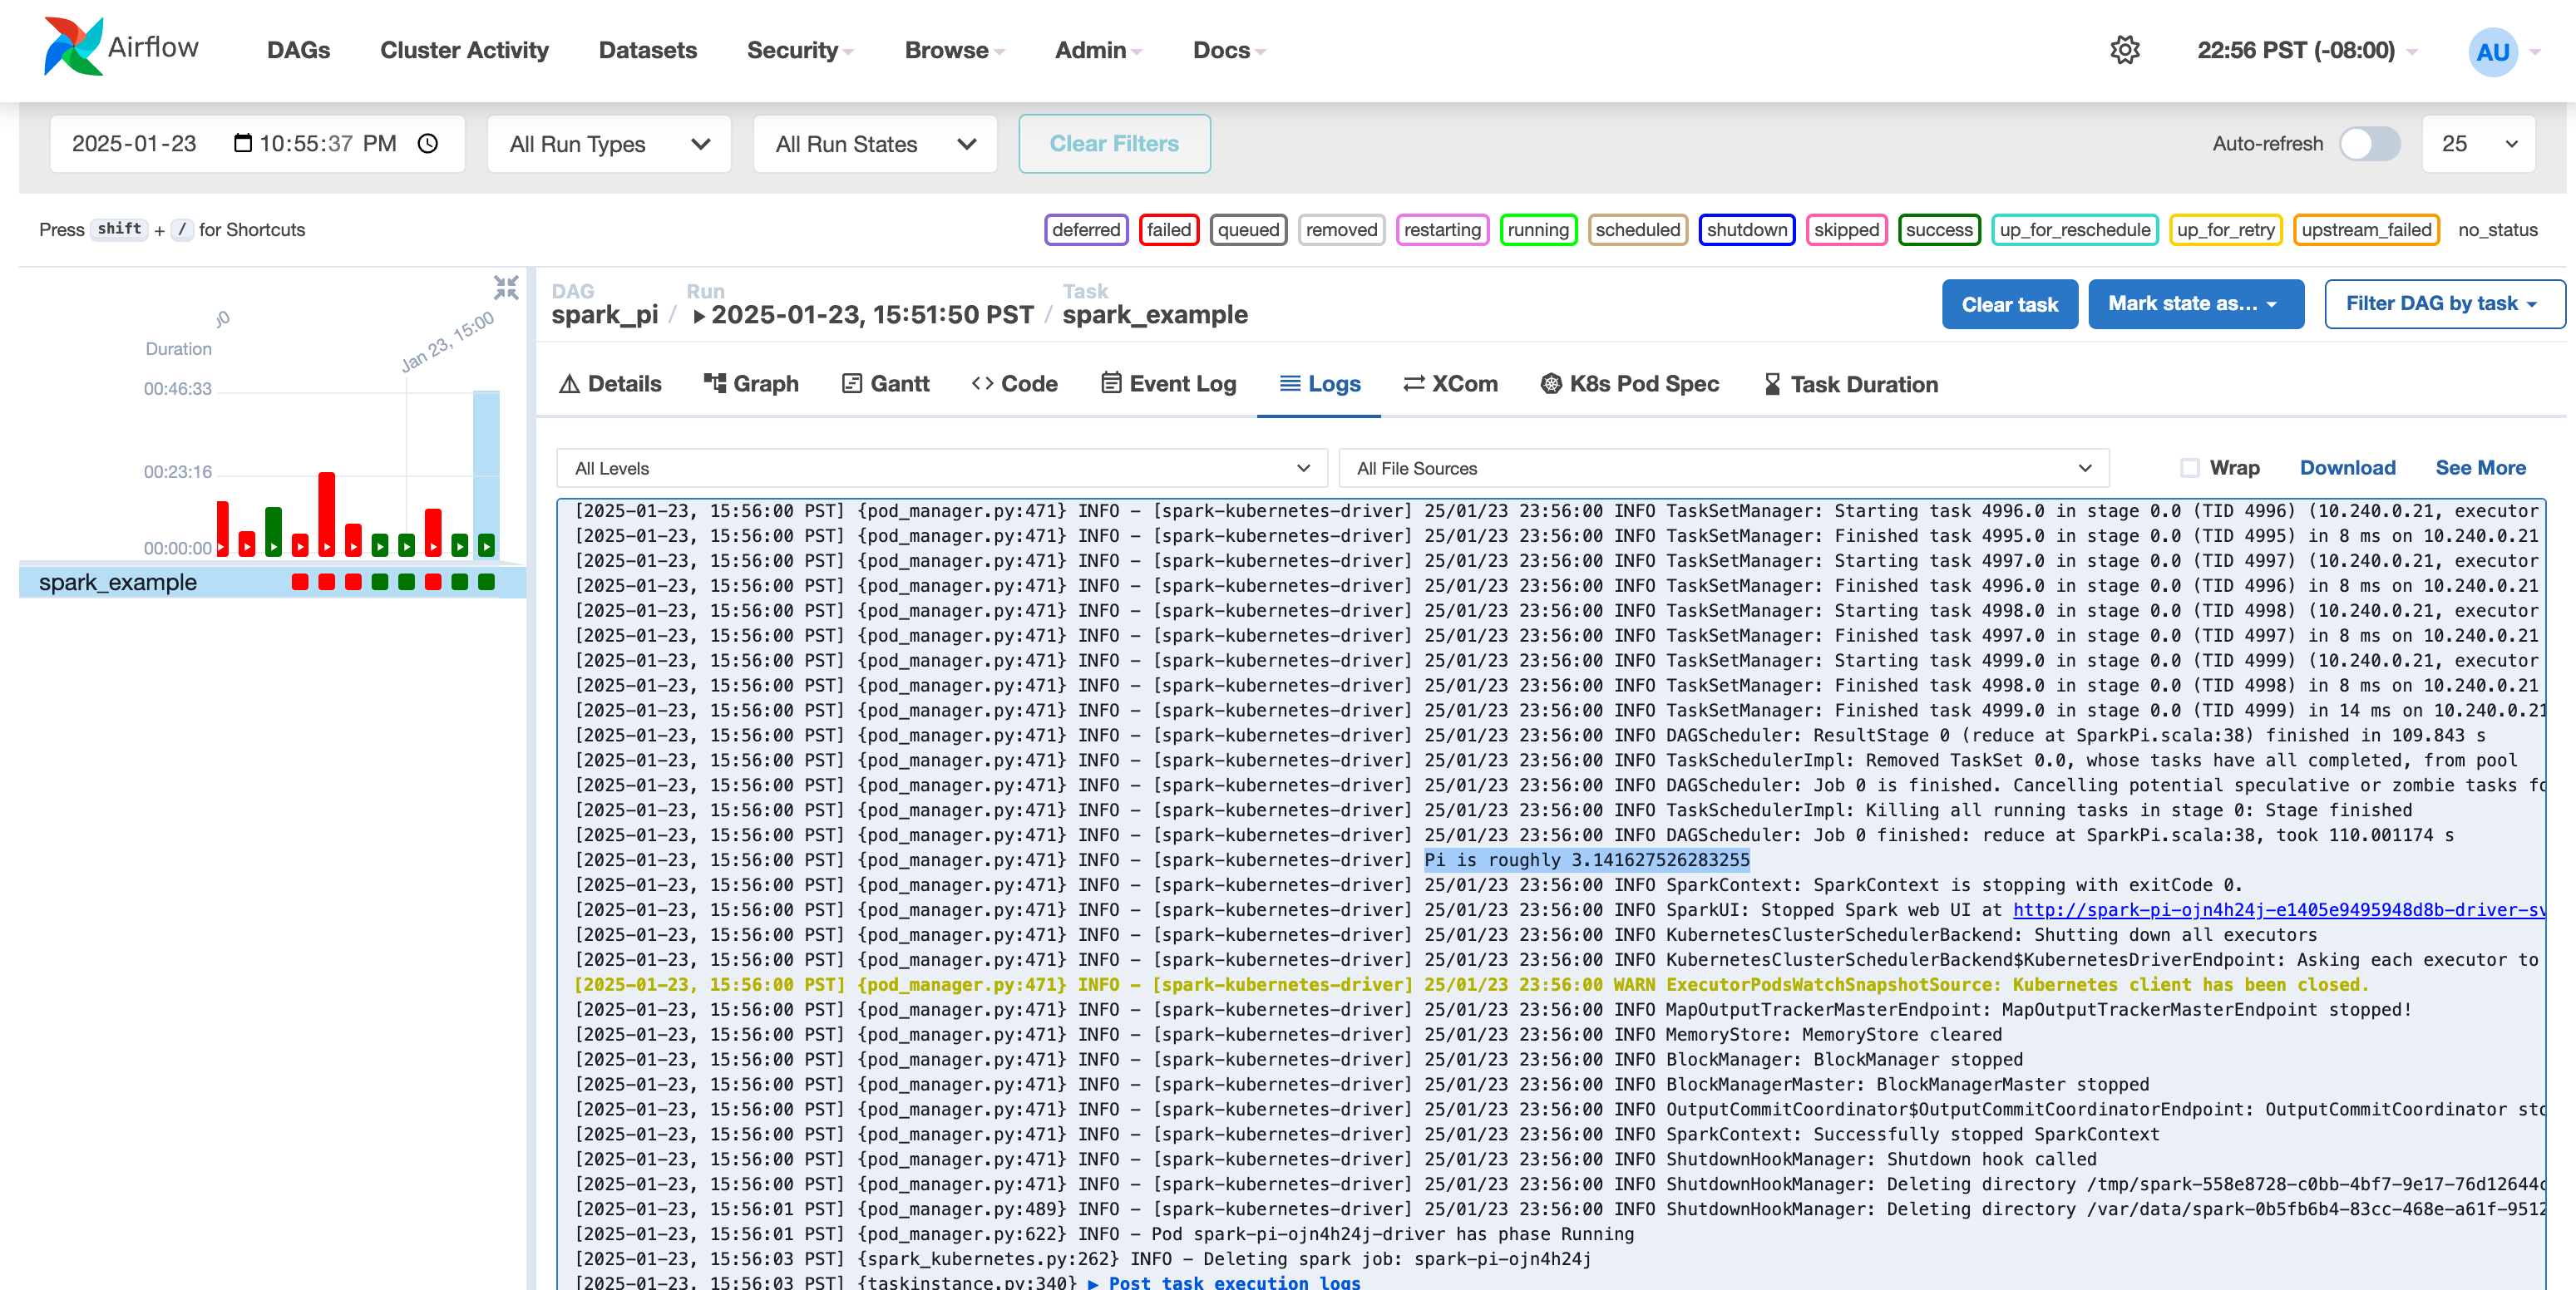Click the 2025-01-23 date input field
2576x1290 pixels.
click(257, 143)
